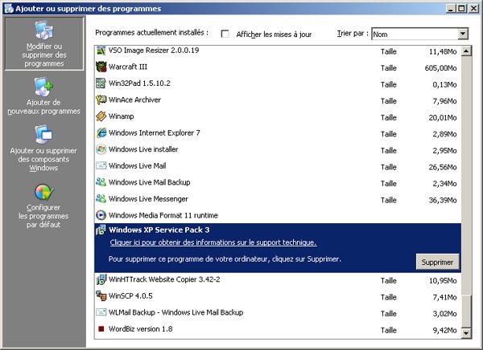This screenshot has width=483, height=350.
Task: Select Windows Media Format 11 runtime icon
Action: point(101,215)
